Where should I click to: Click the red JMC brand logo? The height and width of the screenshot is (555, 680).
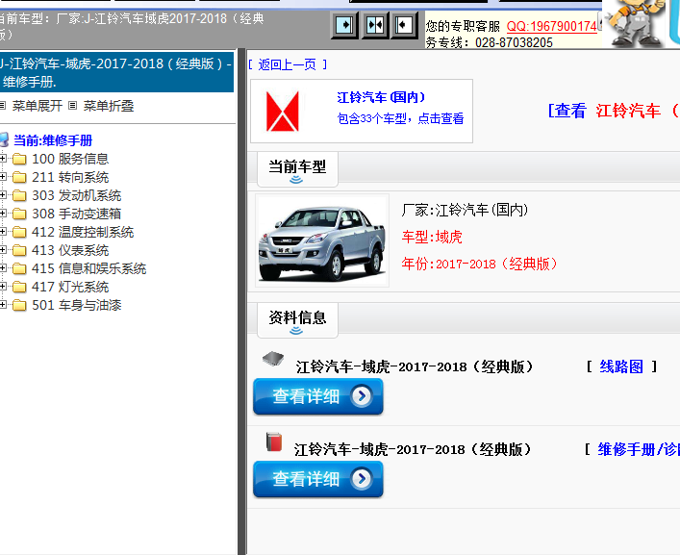click(283, 111)
